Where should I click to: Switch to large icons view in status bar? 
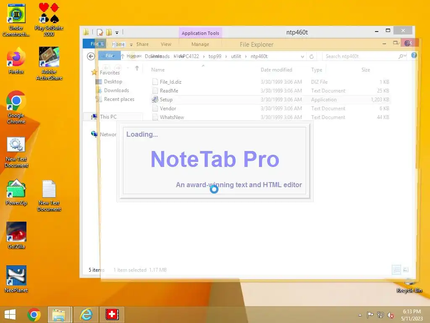406,270
